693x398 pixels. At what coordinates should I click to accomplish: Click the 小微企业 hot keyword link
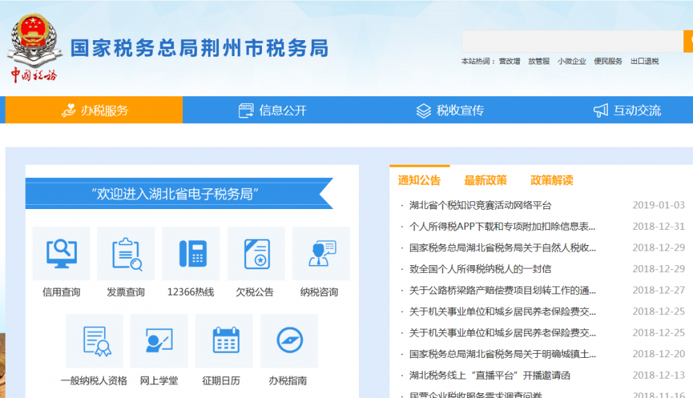(x=572, y=61)
